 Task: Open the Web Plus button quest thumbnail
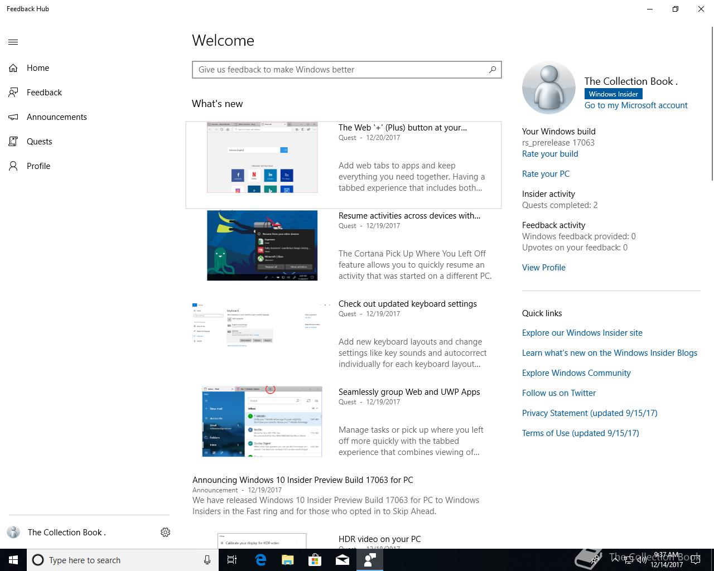(262, 158)
